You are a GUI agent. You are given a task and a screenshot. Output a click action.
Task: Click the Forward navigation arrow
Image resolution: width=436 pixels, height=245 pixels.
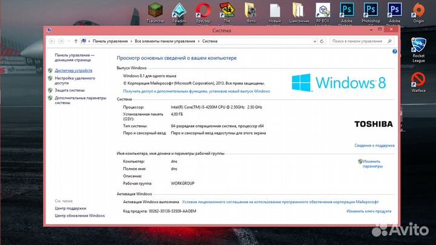click(61, 41)
